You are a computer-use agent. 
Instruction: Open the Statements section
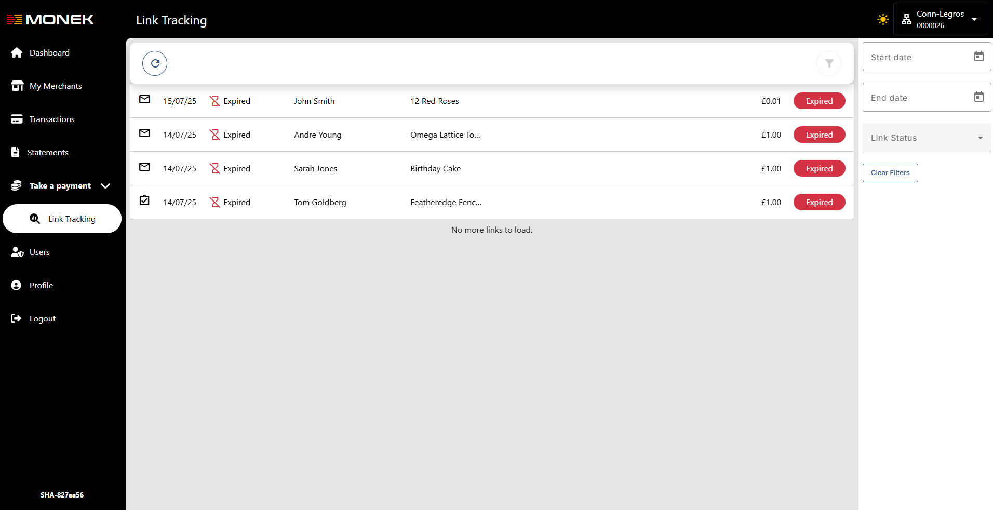[x=48, y=153]
